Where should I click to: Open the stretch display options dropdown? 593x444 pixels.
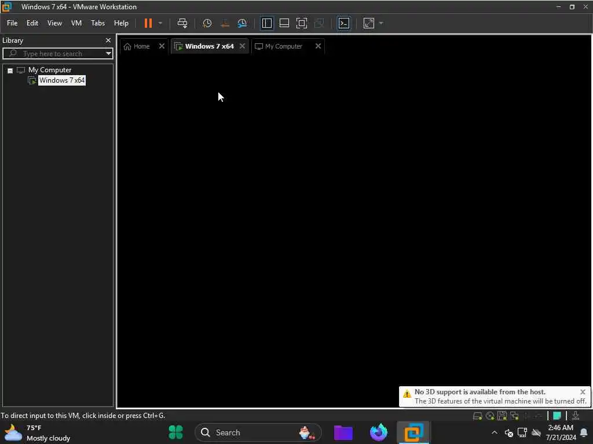coord(381,23)
